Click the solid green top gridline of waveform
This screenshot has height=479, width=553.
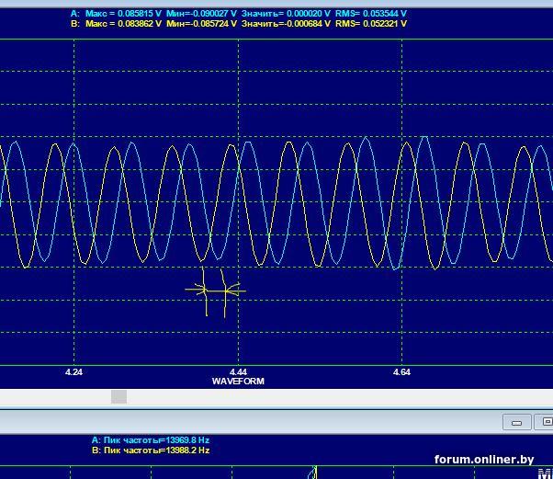click(276, 40)
